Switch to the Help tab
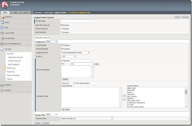Viewport: 192px width, 126px height. [16, 13]
